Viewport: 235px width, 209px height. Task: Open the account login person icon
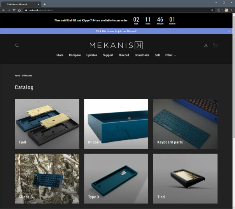(x=206, y=45)
